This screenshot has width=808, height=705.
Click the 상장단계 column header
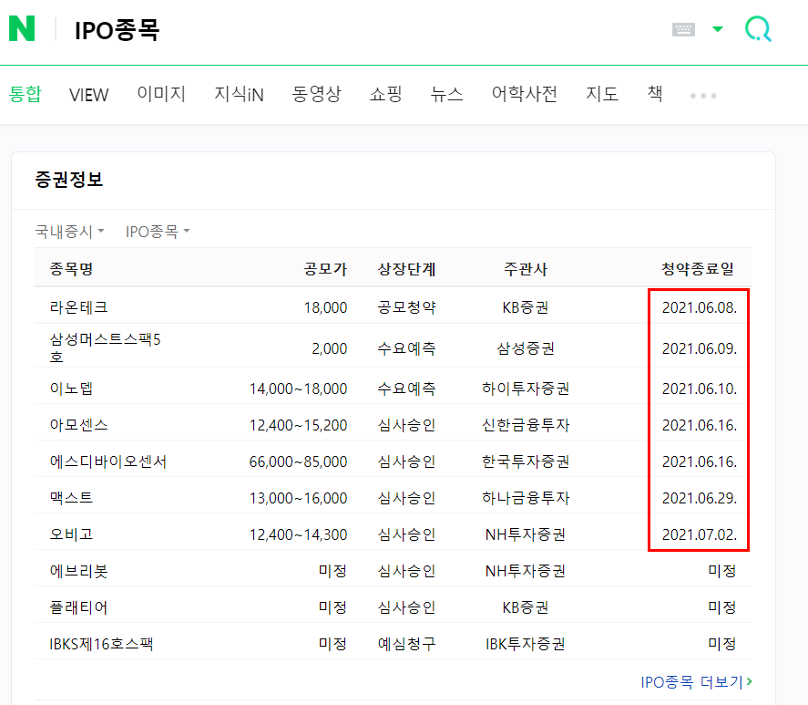(406, 269)
